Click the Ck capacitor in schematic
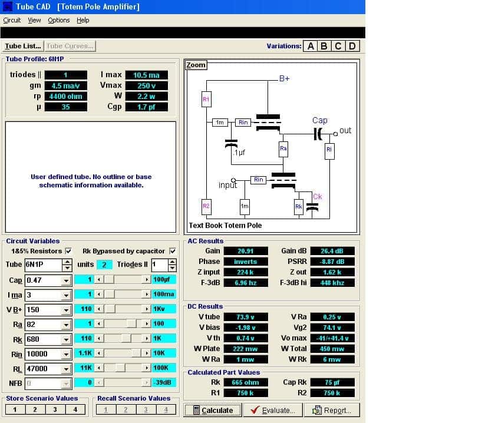This screenshot has width=495, height=423. coord(312,206)
